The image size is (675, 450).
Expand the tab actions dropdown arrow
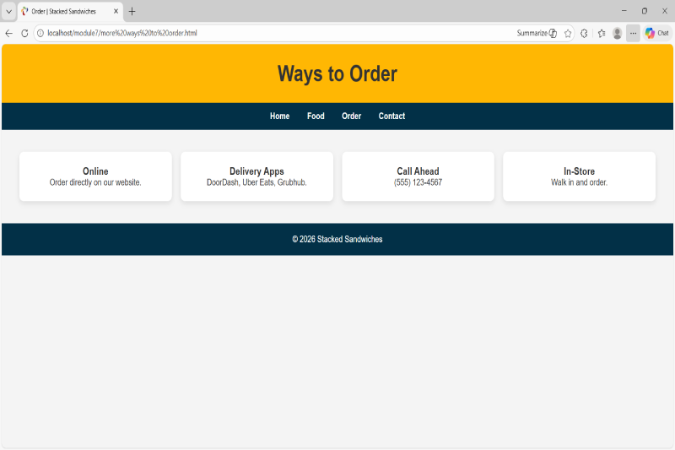(8, 11)
